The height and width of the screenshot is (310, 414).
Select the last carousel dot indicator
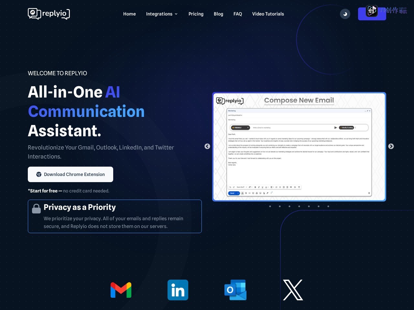pos(328,206)
